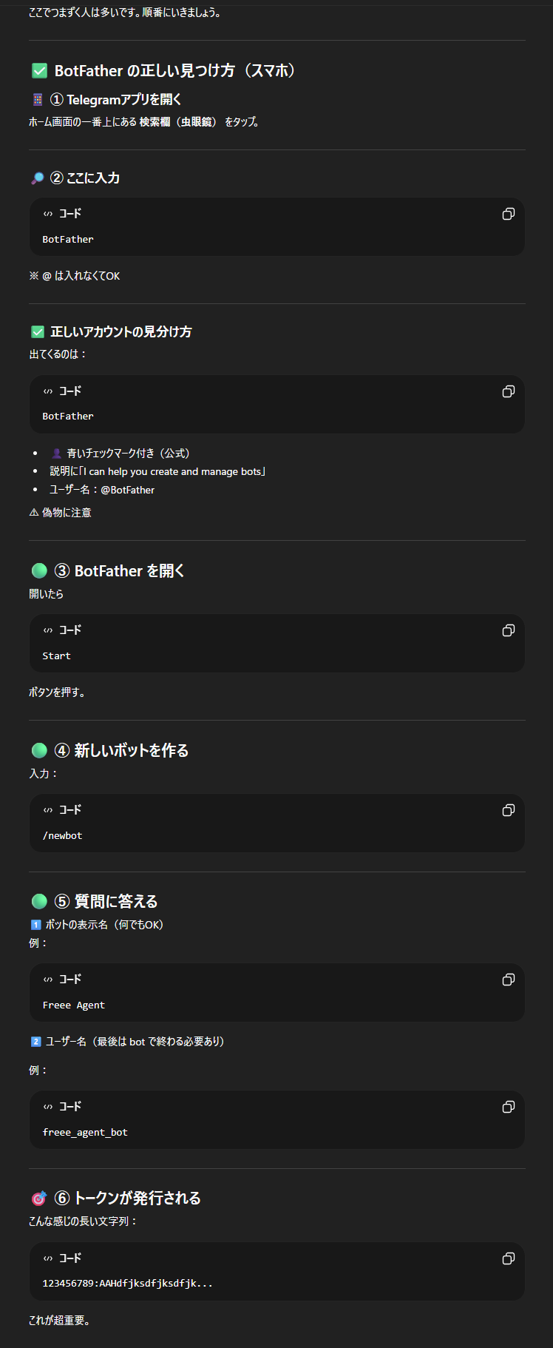Click the code icon in the /newbot block
The width and height of the screenshot is (553, 1348).
click(48, 810)
